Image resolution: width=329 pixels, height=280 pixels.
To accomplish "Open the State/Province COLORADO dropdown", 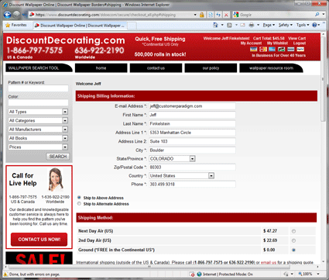I will 172,159.
